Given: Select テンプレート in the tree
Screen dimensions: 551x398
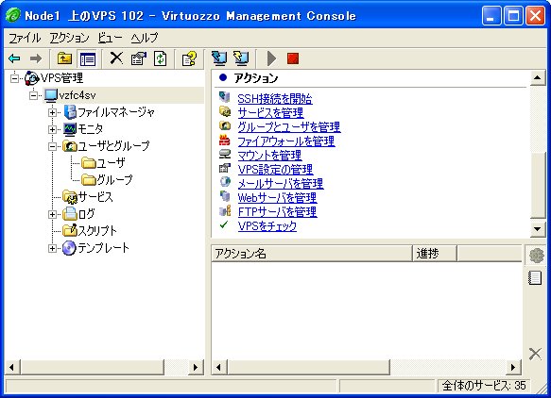Looking at the screenshot, I should point(103,248).
